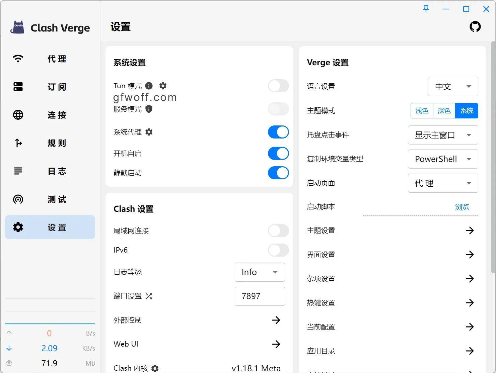The width and height of the screenshot is (496, 373).
Task: Turn off 开机自启 switch
Action: 278,154
